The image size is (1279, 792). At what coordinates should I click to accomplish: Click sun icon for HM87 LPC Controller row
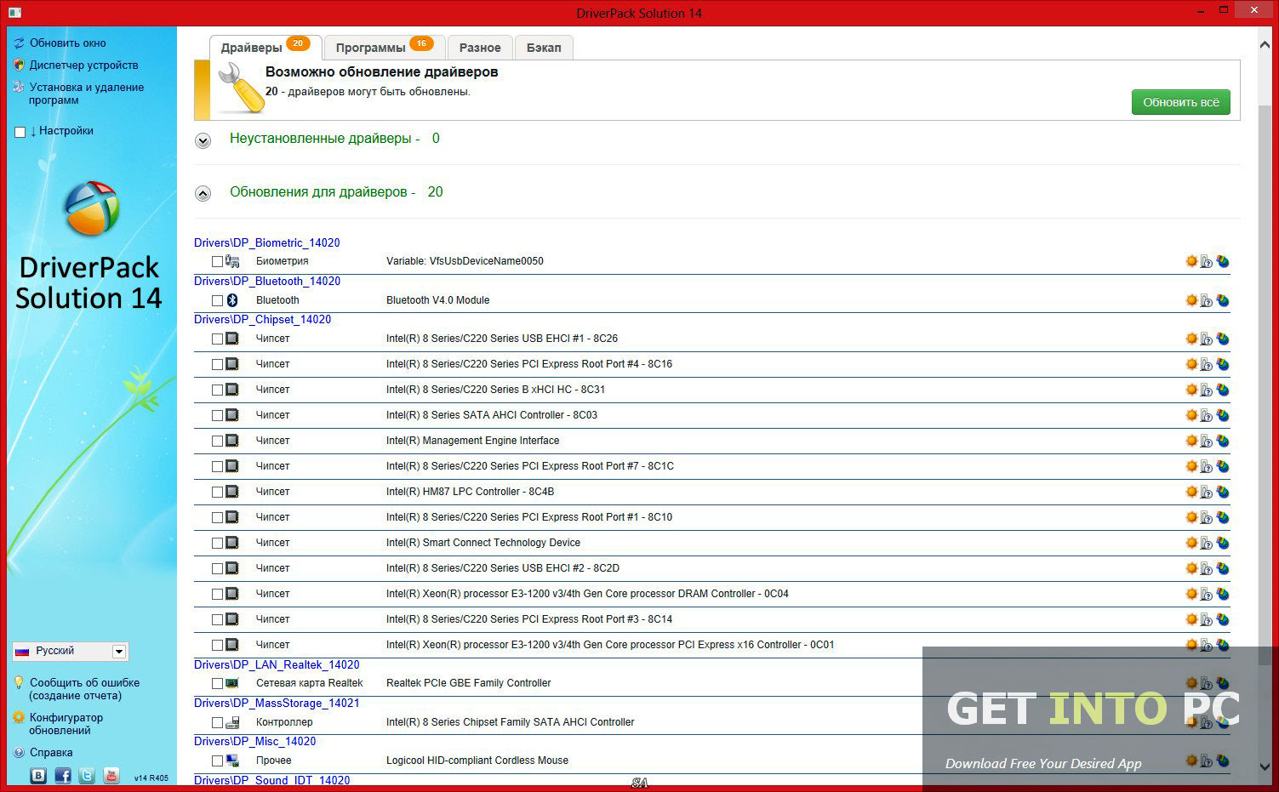(1191, 492)
